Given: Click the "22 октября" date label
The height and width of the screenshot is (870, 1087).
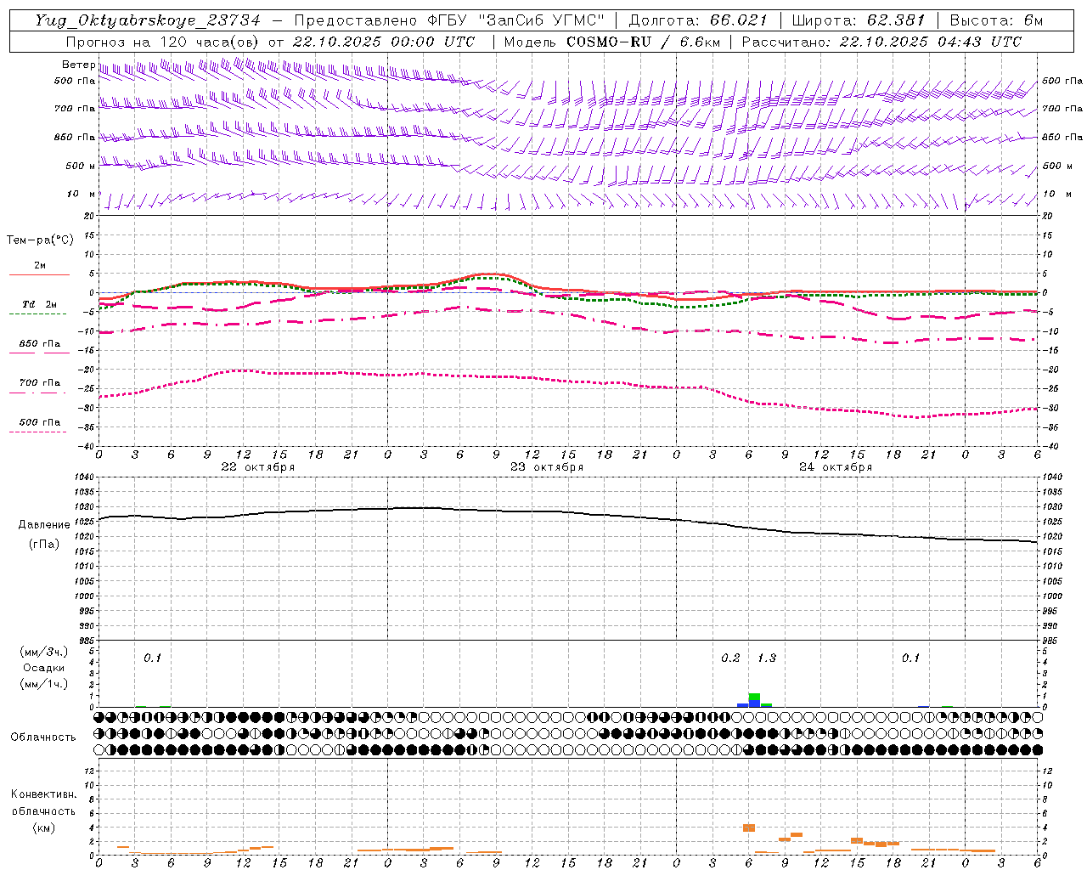Looking at the screenshot, I should [x=258, y=467].
